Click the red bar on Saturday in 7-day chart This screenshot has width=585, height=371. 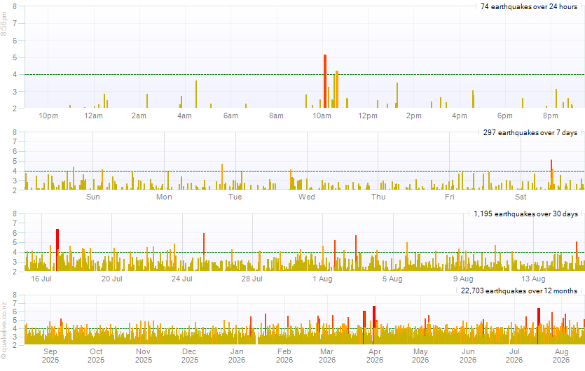coord(551,174)
